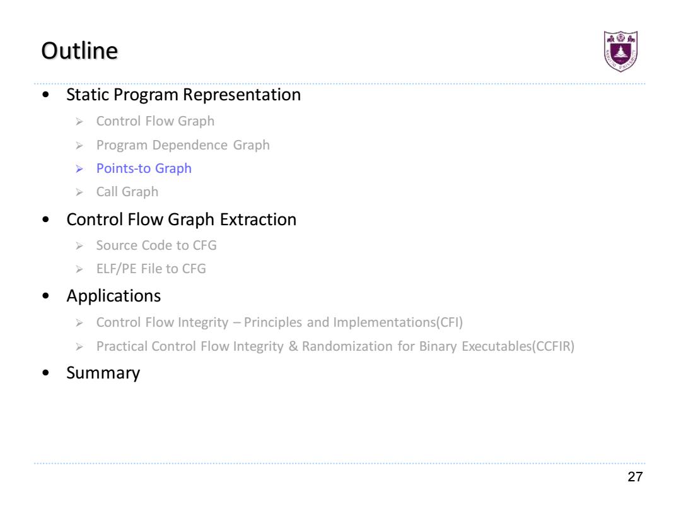This screenshot has height=511, width=681.
Task: Click the slide number 27
Action: pos(635,477)
